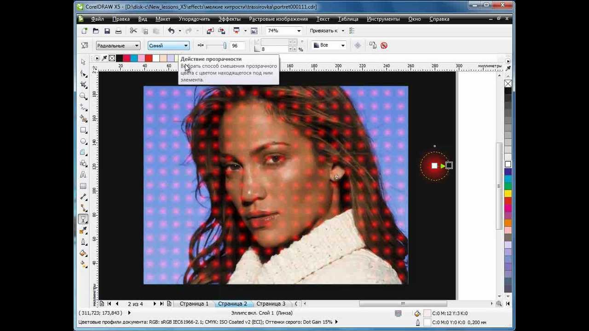Click the Clear Transparency icon
The image size is (589, 331).
click(384, 46)
